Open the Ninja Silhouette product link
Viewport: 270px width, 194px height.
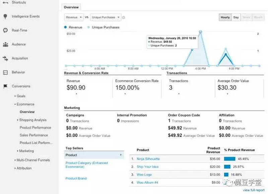[x=148, y=159]
